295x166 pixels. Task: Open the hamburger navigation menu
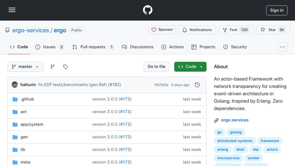click(x=12, y=10)
